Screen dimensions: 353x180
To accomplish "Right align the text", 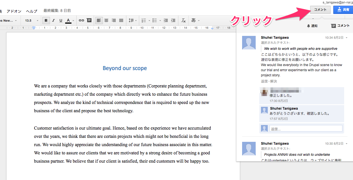I will 114,21.
